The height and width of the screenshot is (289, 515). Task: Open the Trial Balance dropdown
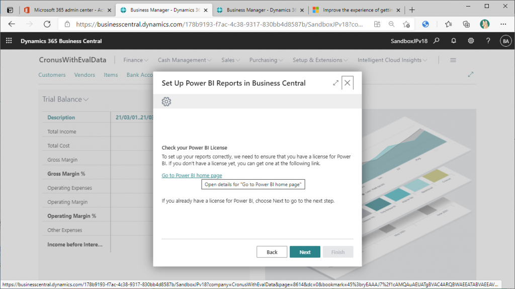tap(65, 99)
